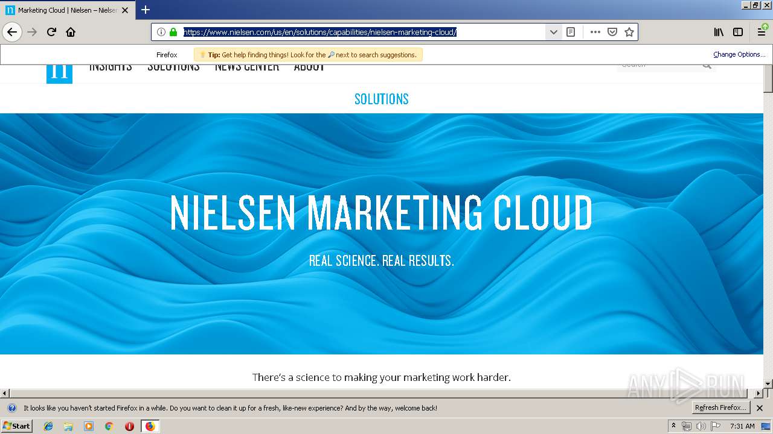The image size is (773, 434).
Task: Reload the current page
Action: [51, 32]
